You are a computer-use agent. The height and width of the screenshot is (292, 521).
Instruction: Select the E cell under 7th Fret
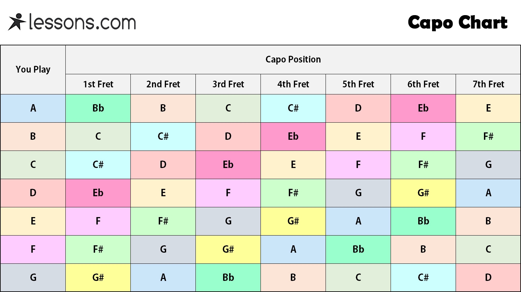pos(488,108)
